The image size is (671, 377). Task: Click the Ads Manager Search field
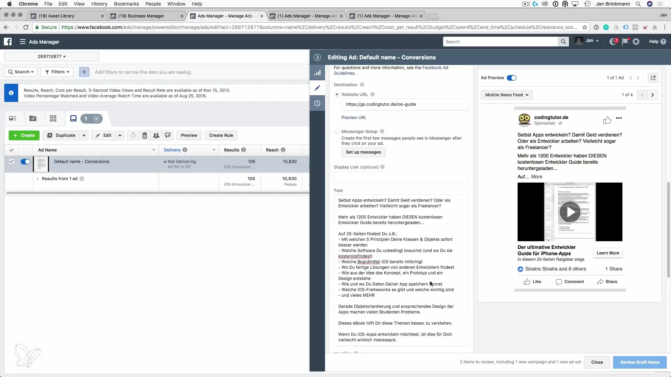coord(500,42)
